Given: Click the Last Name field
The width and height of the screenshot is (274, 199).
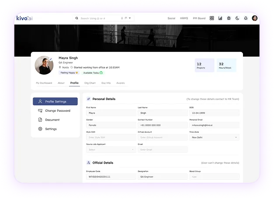Looking at the screenshot, I should pos(163,113).
